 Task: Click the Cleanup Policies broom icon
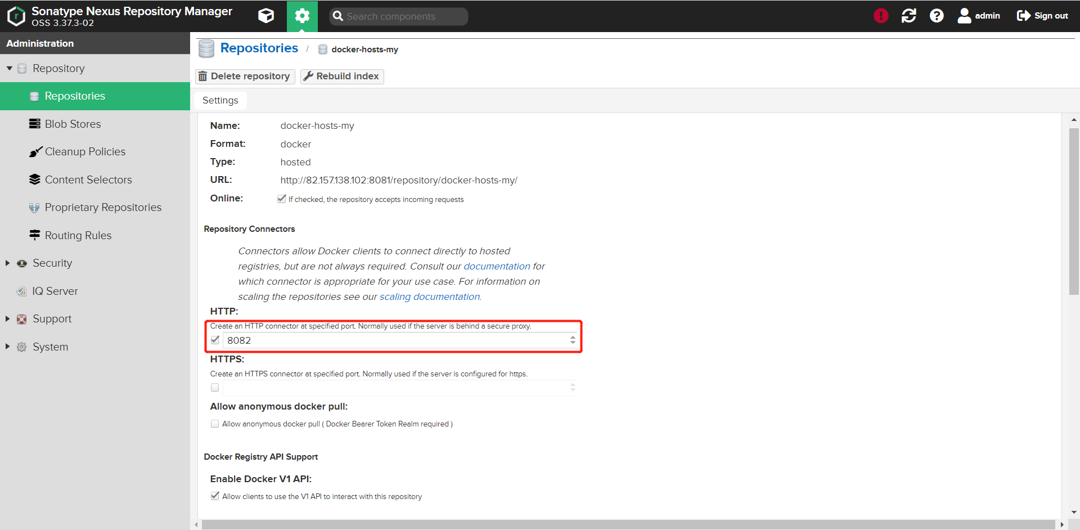pos(35,151)
